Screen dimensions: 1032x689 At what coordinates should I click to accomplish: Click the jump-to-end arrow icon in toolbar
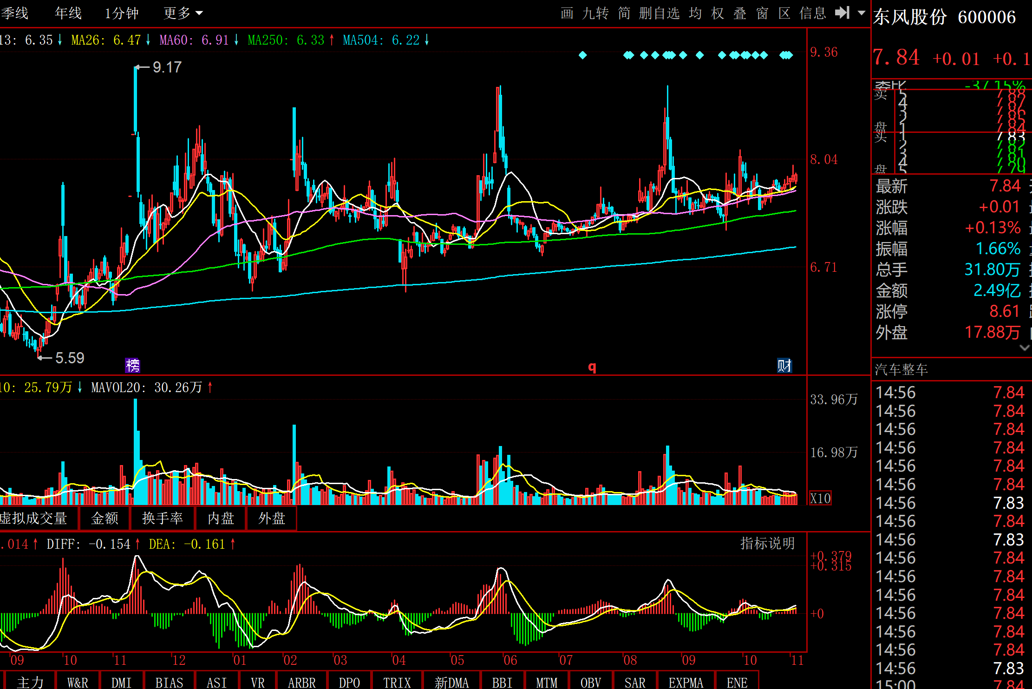(x=842, y=13)
